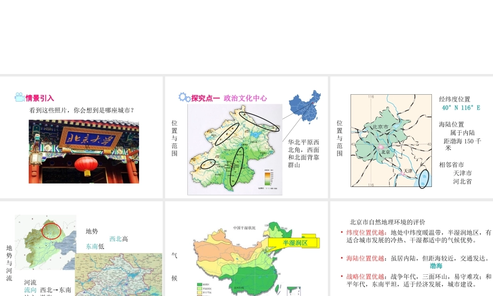The image size is (493, 296).
Task: Select the 东南低 text
Action: [x=95, y=247]
